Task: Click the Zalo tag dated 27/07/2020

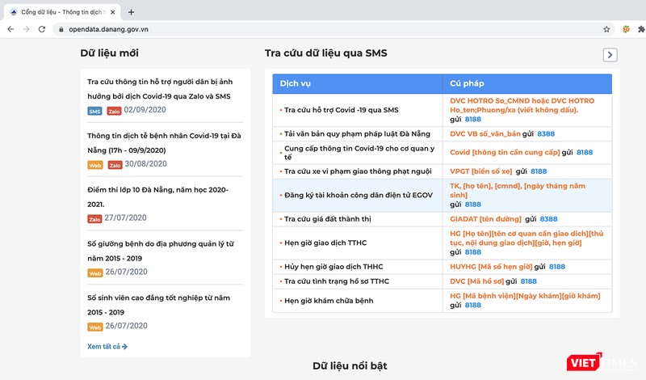Action: (x=94, y=218)
